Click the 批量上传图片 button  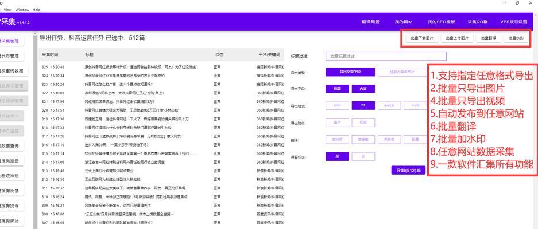click(x=457, y=38)
